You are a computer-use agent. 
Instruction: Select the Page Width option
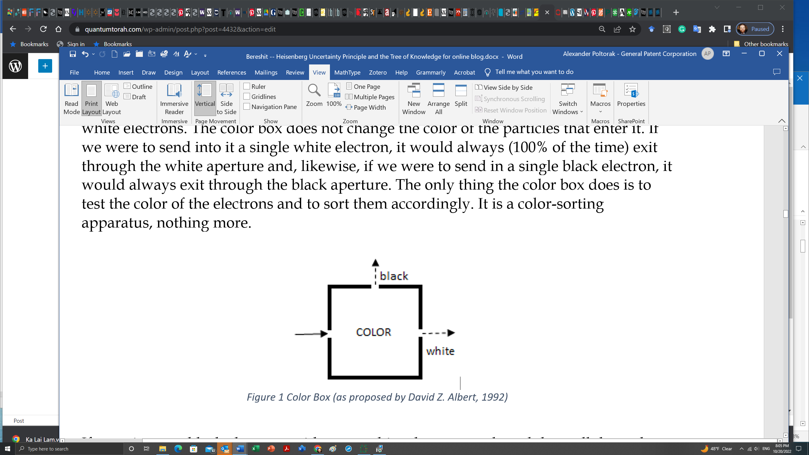[x=366, y=107]
